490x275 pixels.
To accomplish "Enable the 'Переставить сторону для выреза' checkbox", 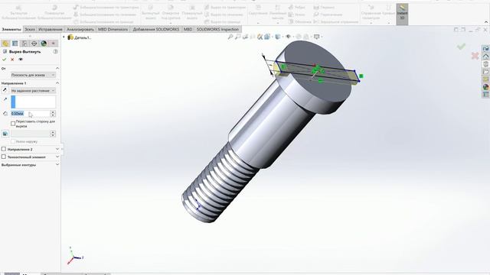I will [x=13, y=124].
